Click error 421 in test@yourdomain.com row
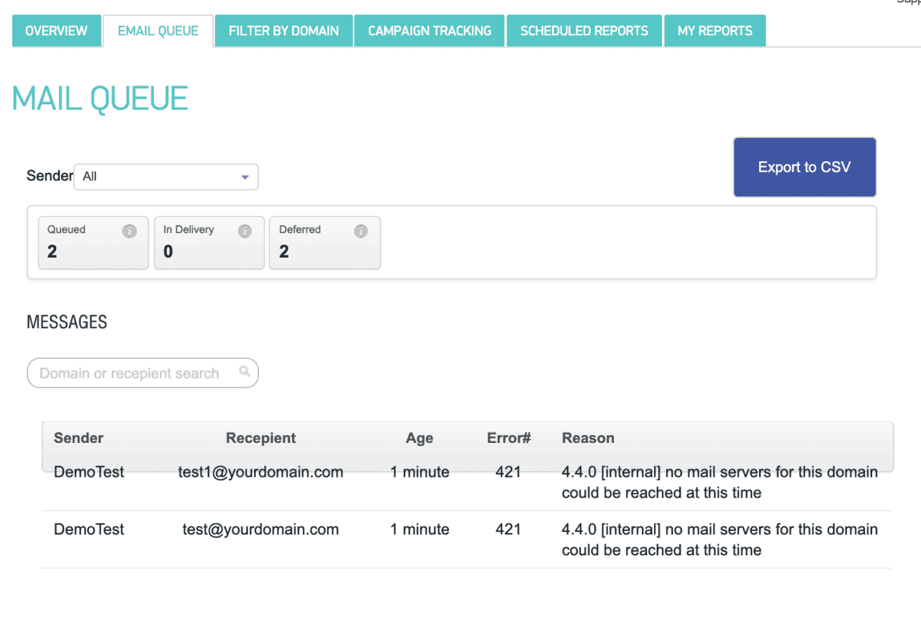 508,529
